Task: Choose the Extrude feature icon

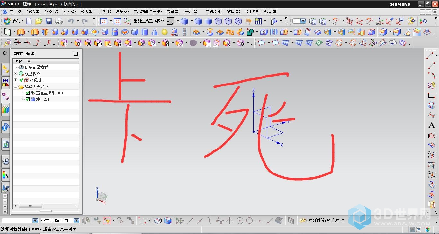Action: [x=21, y=32]
